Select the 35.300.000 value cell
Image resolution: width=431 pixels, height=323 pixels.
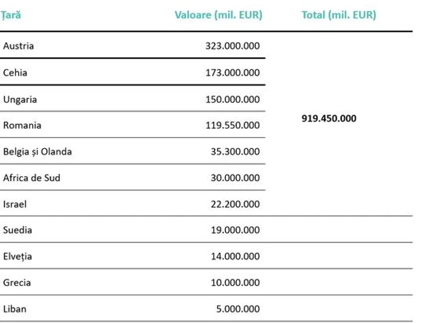click(x=235, y=151)
